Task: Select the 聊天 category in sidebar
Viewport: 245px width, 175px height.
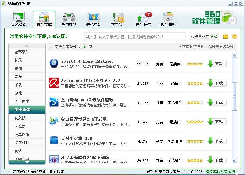Action: [x=18, y=60]
